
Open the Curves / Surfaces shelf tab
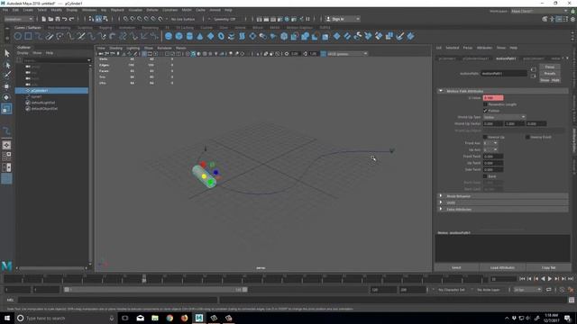(x=28, y=28)
